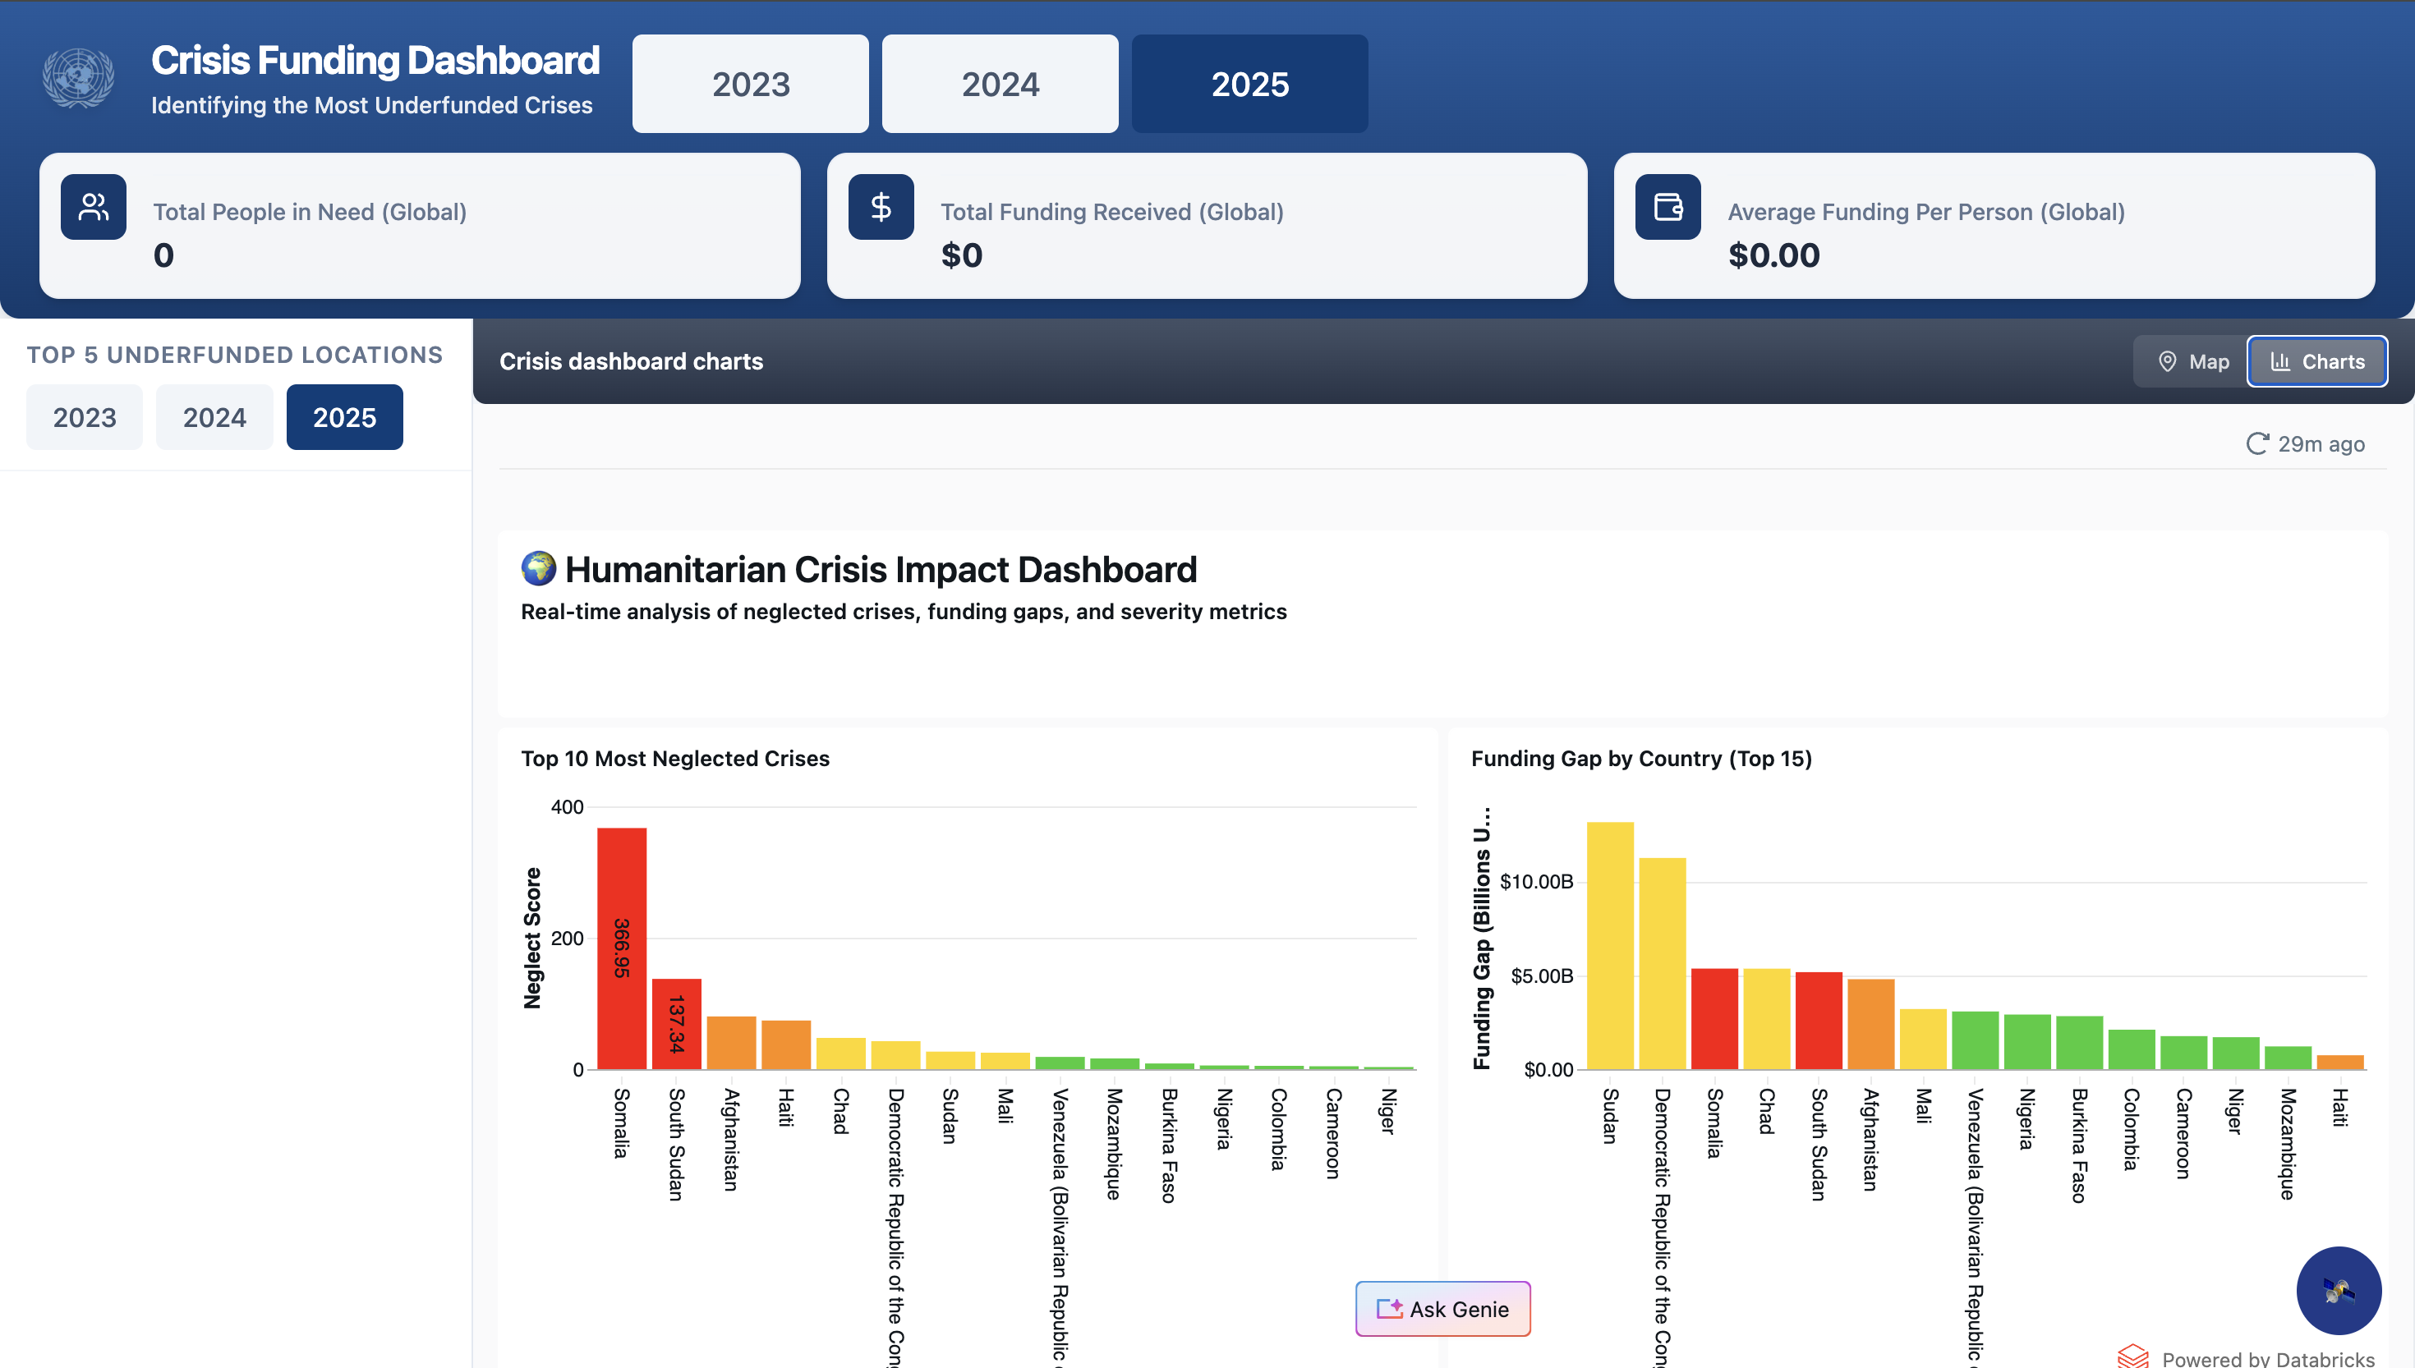The height and width of the screenshot is (1368, 2415).
Task: Switch view to Map
Action: pyautogui.click(x=2193, y=362)
